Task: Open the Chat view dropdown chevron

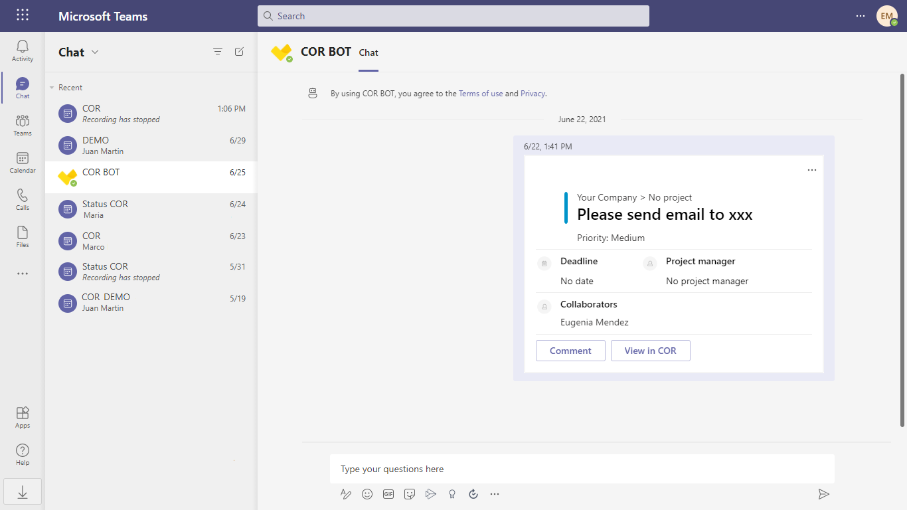Action: 95,52
